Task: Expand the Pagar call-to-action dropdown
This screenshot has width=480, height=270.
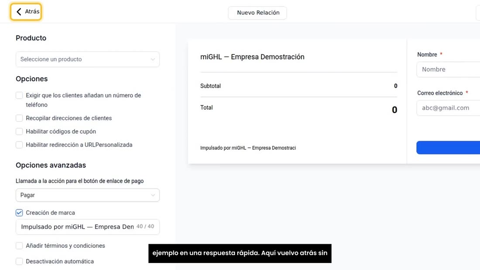Action: coord(88,195)
